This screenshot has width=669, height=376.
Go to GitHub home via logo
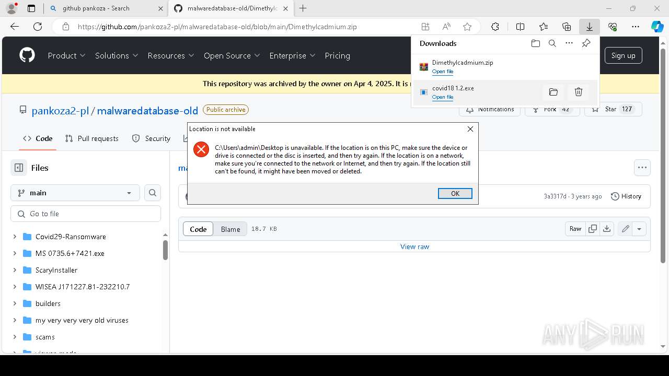click(x=27, y=55)
